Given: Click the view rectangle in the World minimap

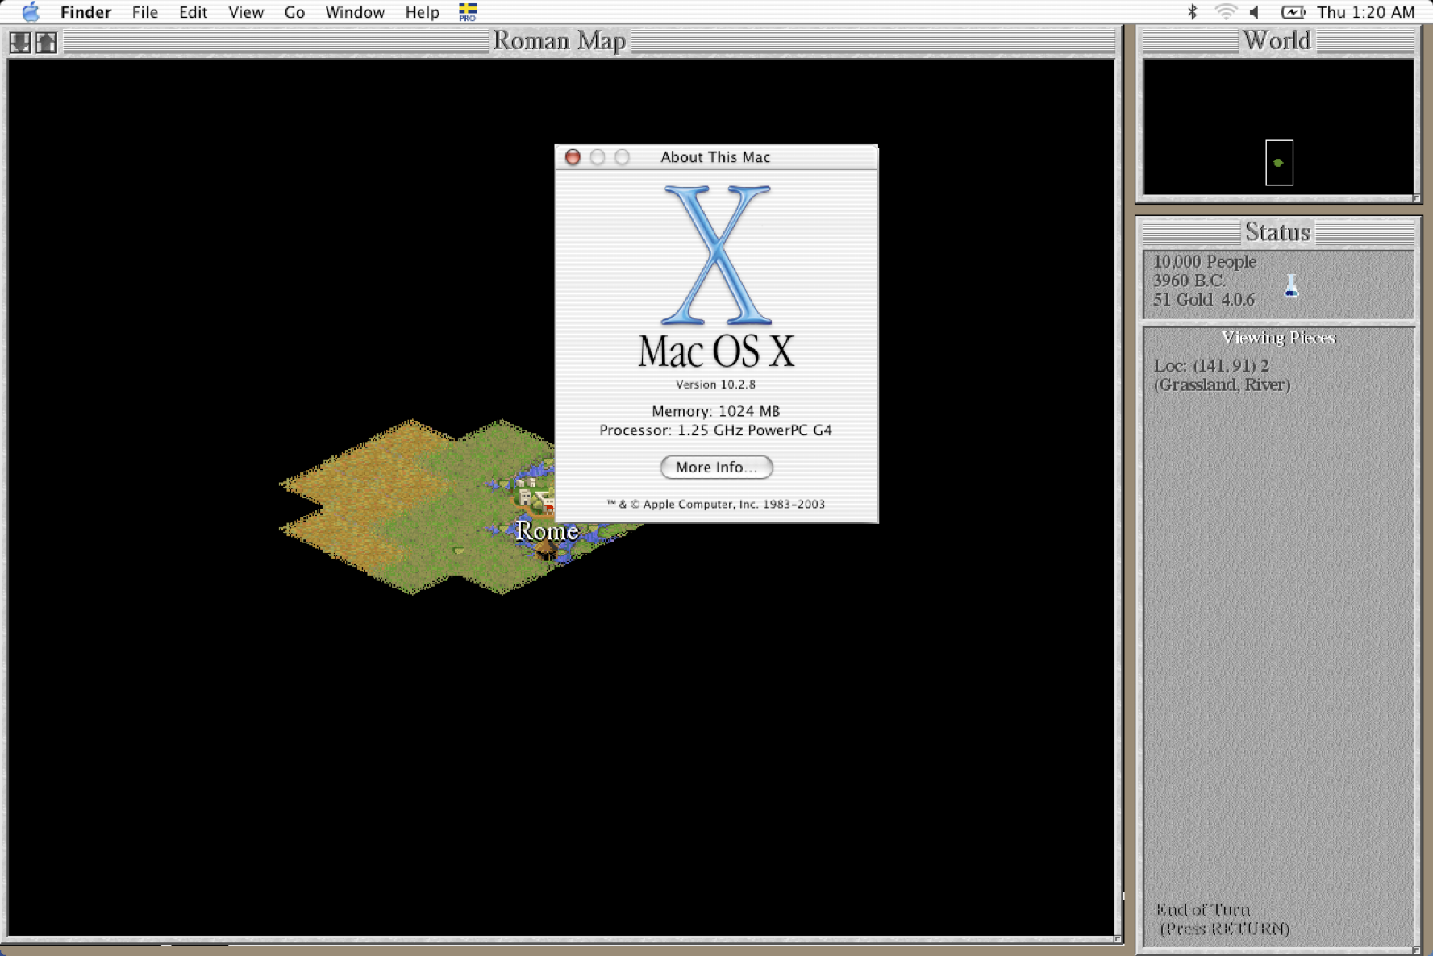Looking at the screenshot, I should 1279,163.
